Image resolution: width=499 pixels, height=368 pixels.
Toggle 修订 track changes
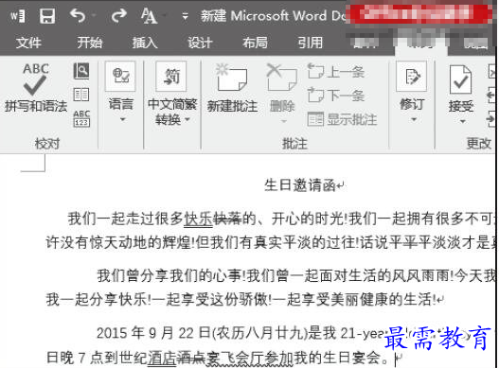click(412, 77)
